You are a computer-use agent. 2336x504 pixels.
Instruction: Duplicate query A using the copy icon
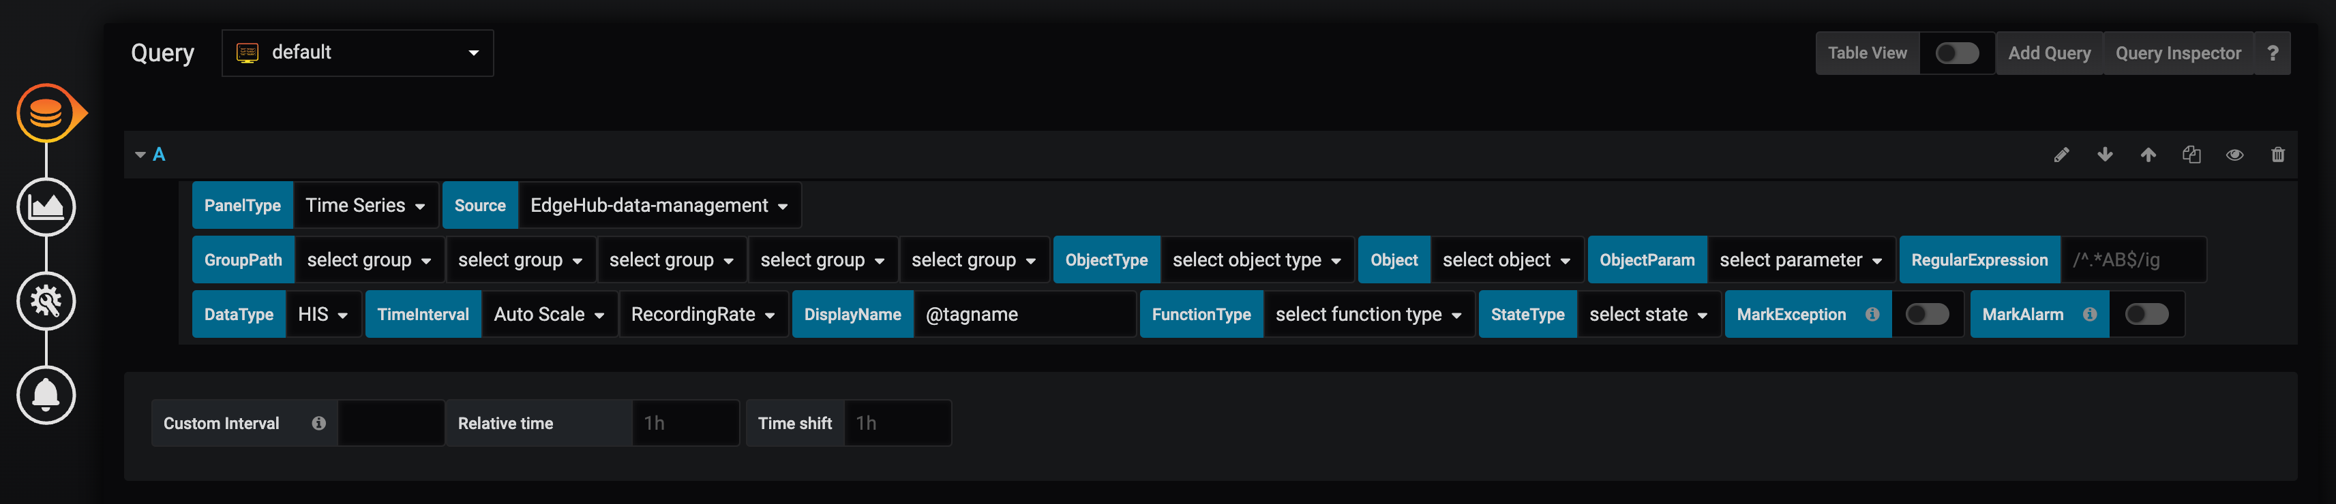[2192, 155]
